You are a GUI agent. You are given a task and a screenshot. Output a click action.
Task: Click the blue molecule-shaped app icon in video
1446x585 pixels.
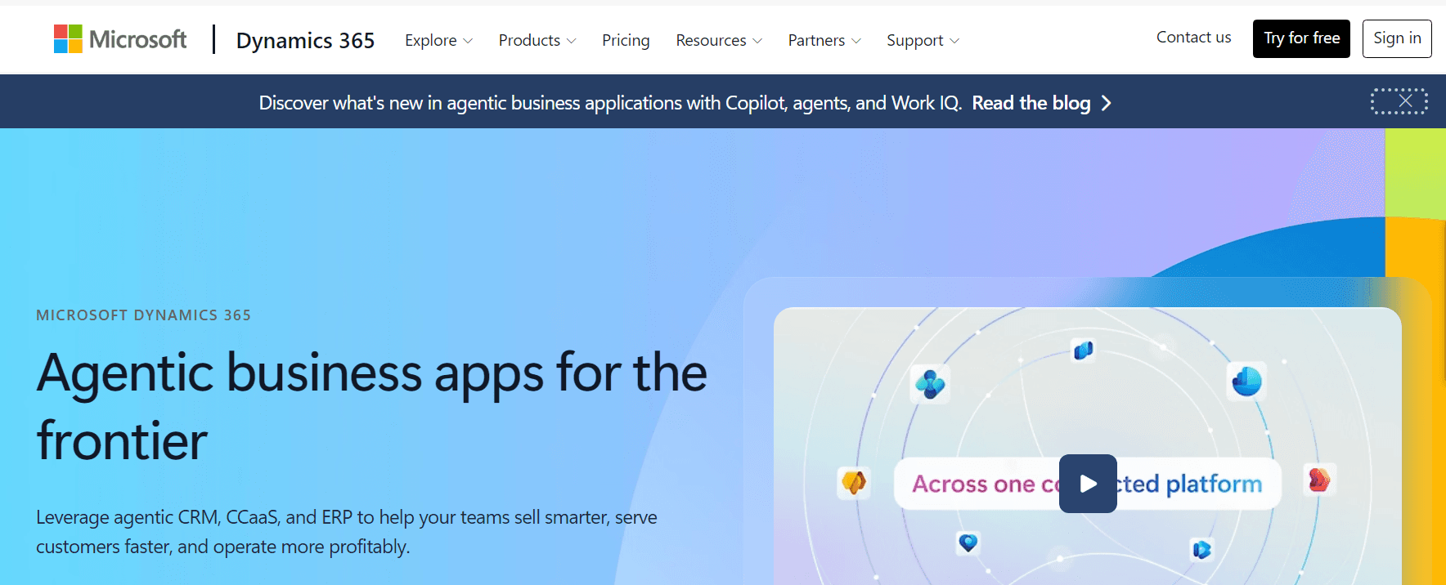click(x=930, y=383)
